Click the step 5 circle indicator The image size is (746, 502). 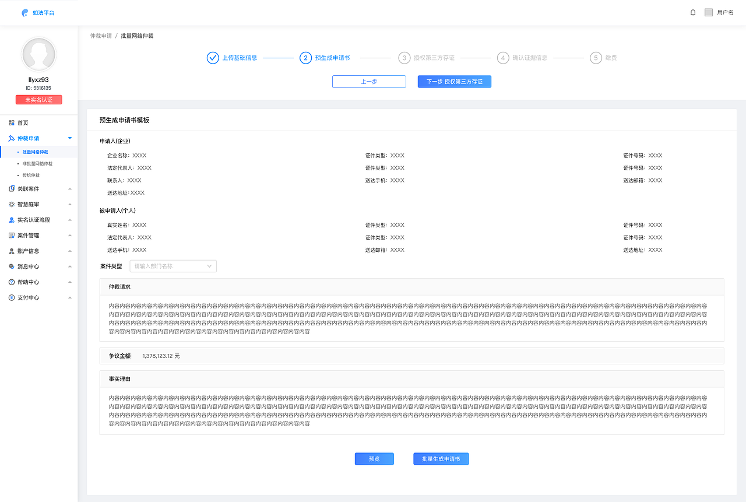596,58
